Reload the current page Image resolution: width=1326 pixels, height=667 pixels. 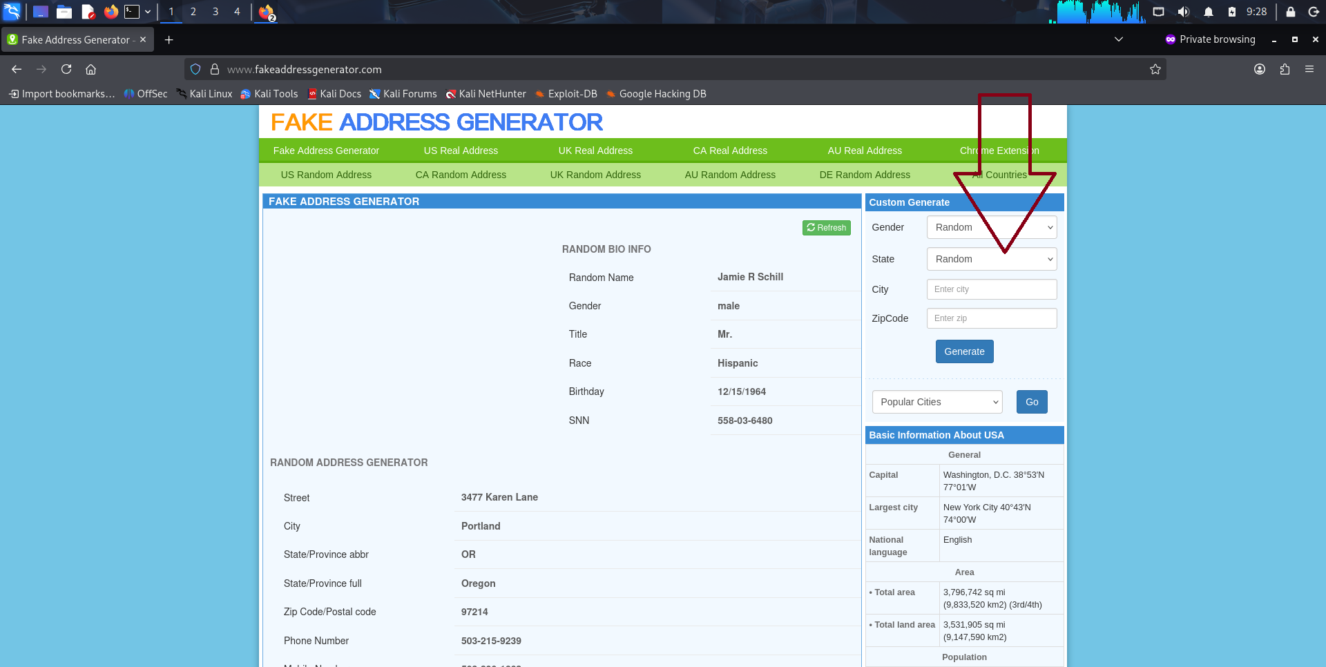click(x=66, y=69)
